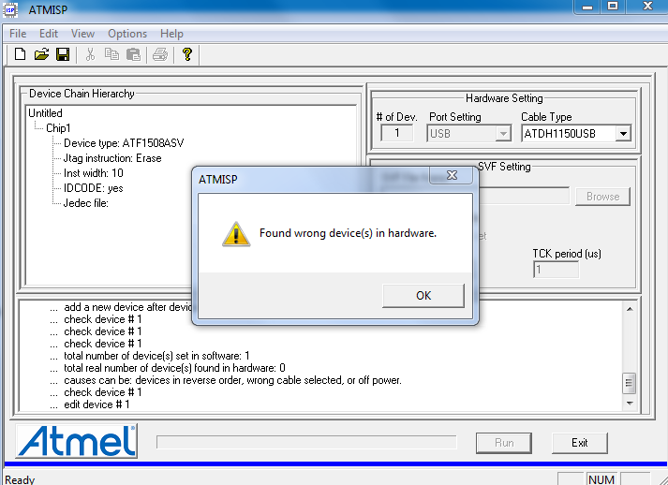The image size is (668, 485).
Task: Select IDCODE: yes tree item
Action: [x=94, y=188]
